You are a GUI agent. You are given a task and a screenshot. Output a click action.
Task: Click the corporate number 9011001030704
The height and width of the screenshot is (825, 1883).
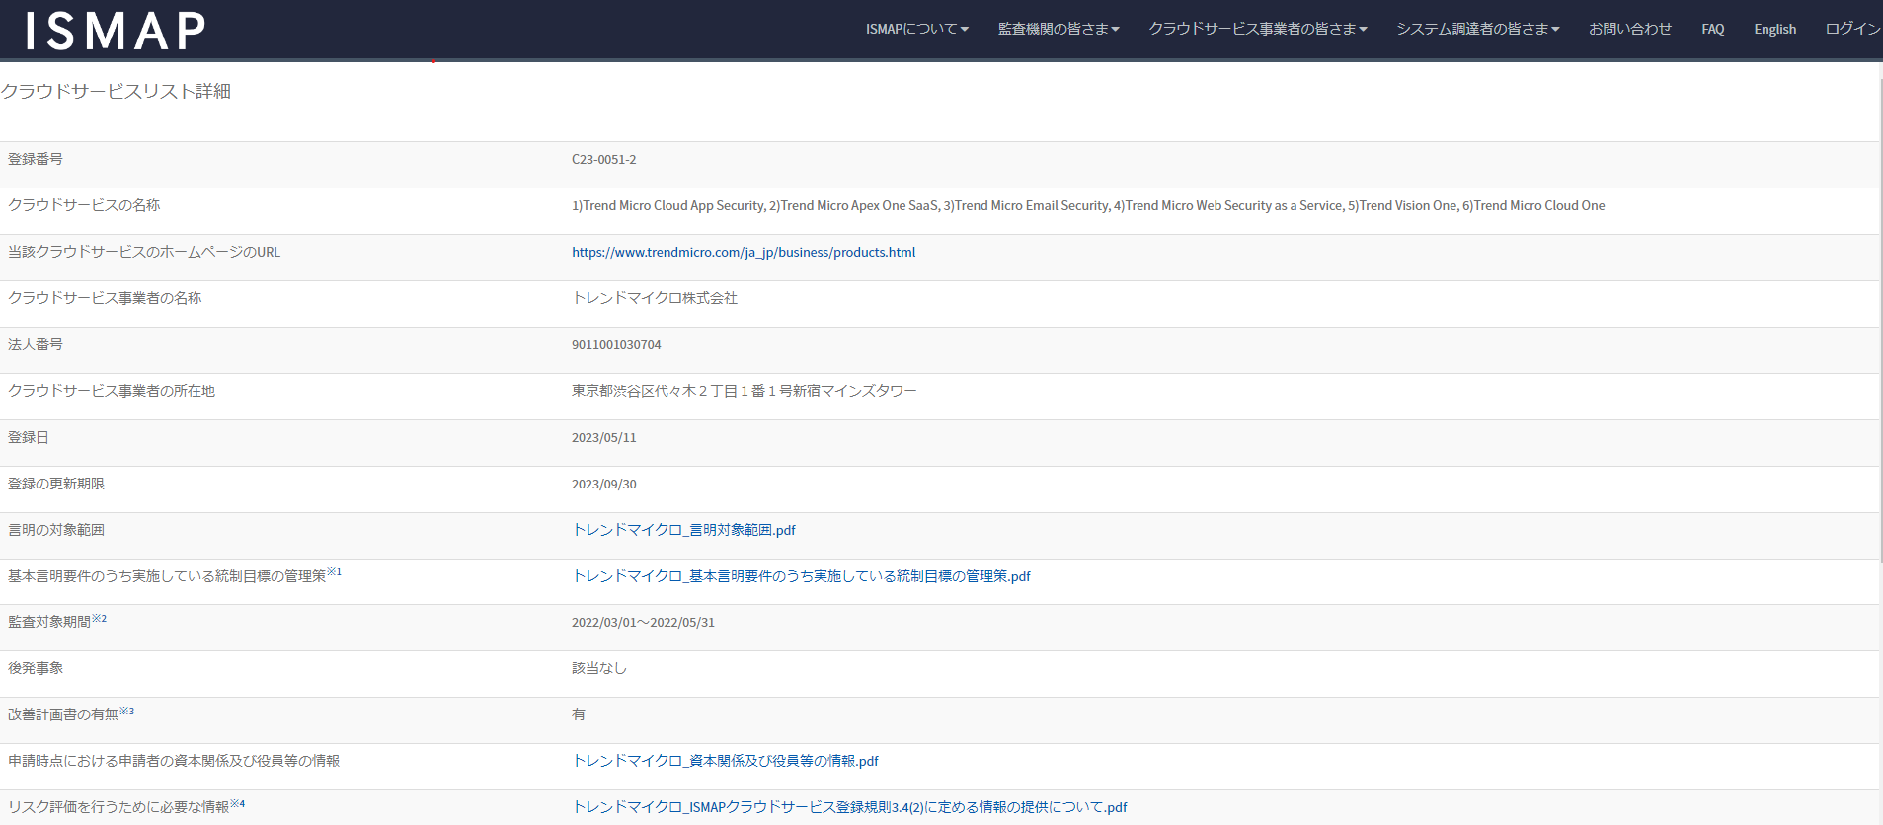(x=616, y=345)
